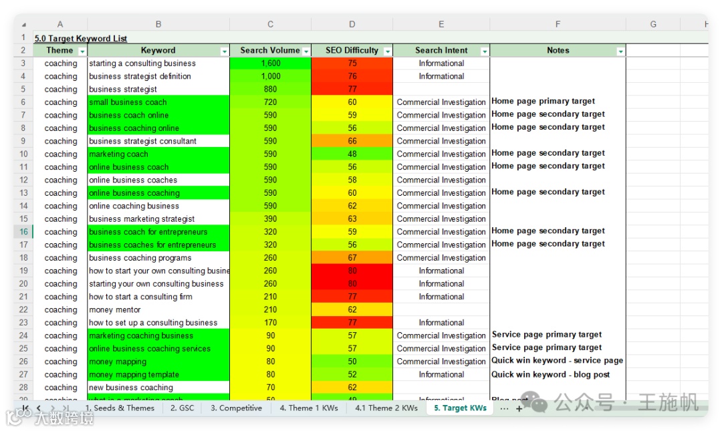Select the 'business coach online' cell
The width and height of the screenshot is (722, 431).
point(158,115)
